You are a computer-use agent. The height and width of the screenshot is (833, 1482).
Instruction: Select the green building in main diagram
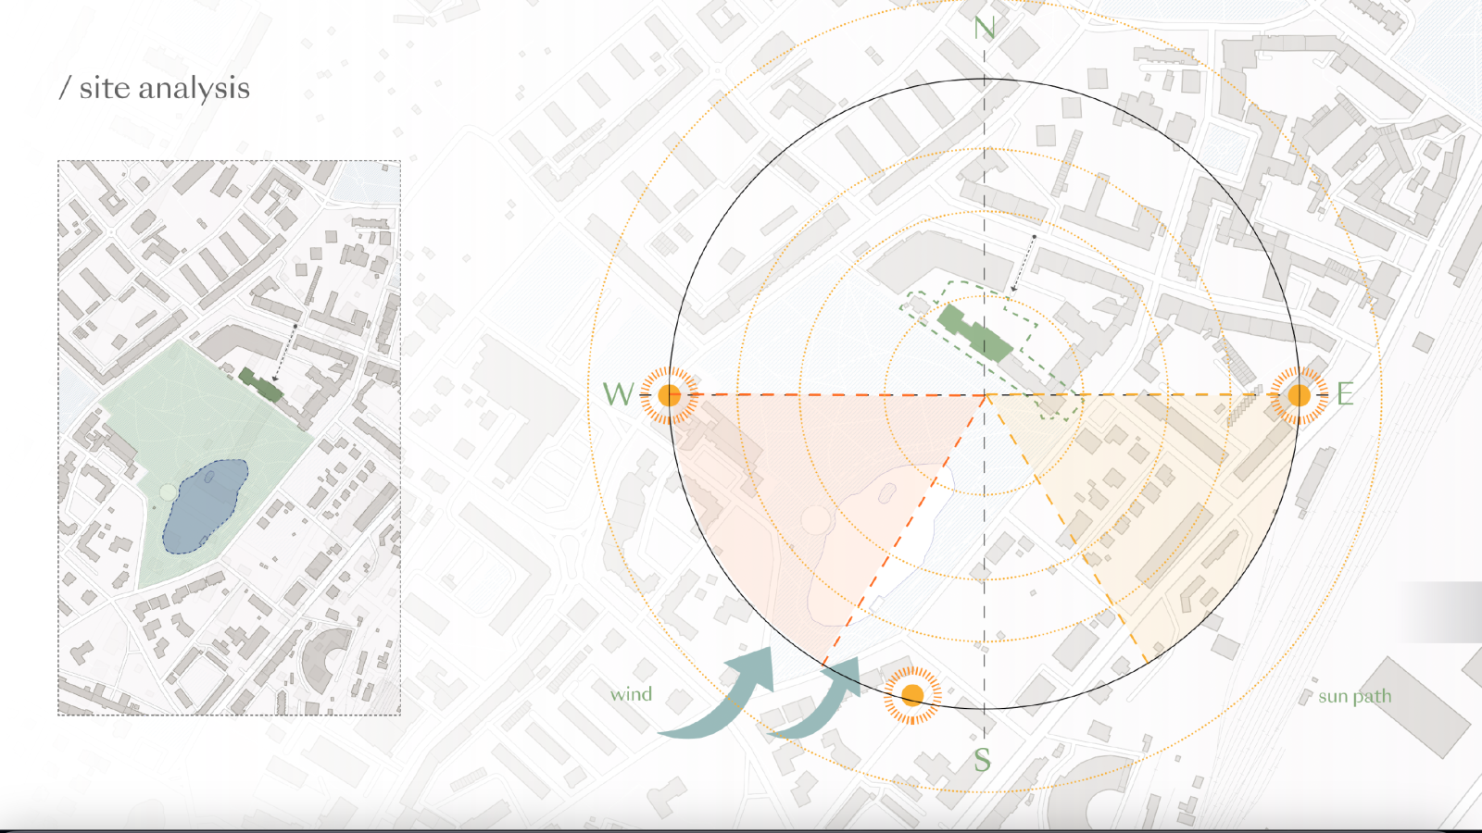tap(974, 333)
